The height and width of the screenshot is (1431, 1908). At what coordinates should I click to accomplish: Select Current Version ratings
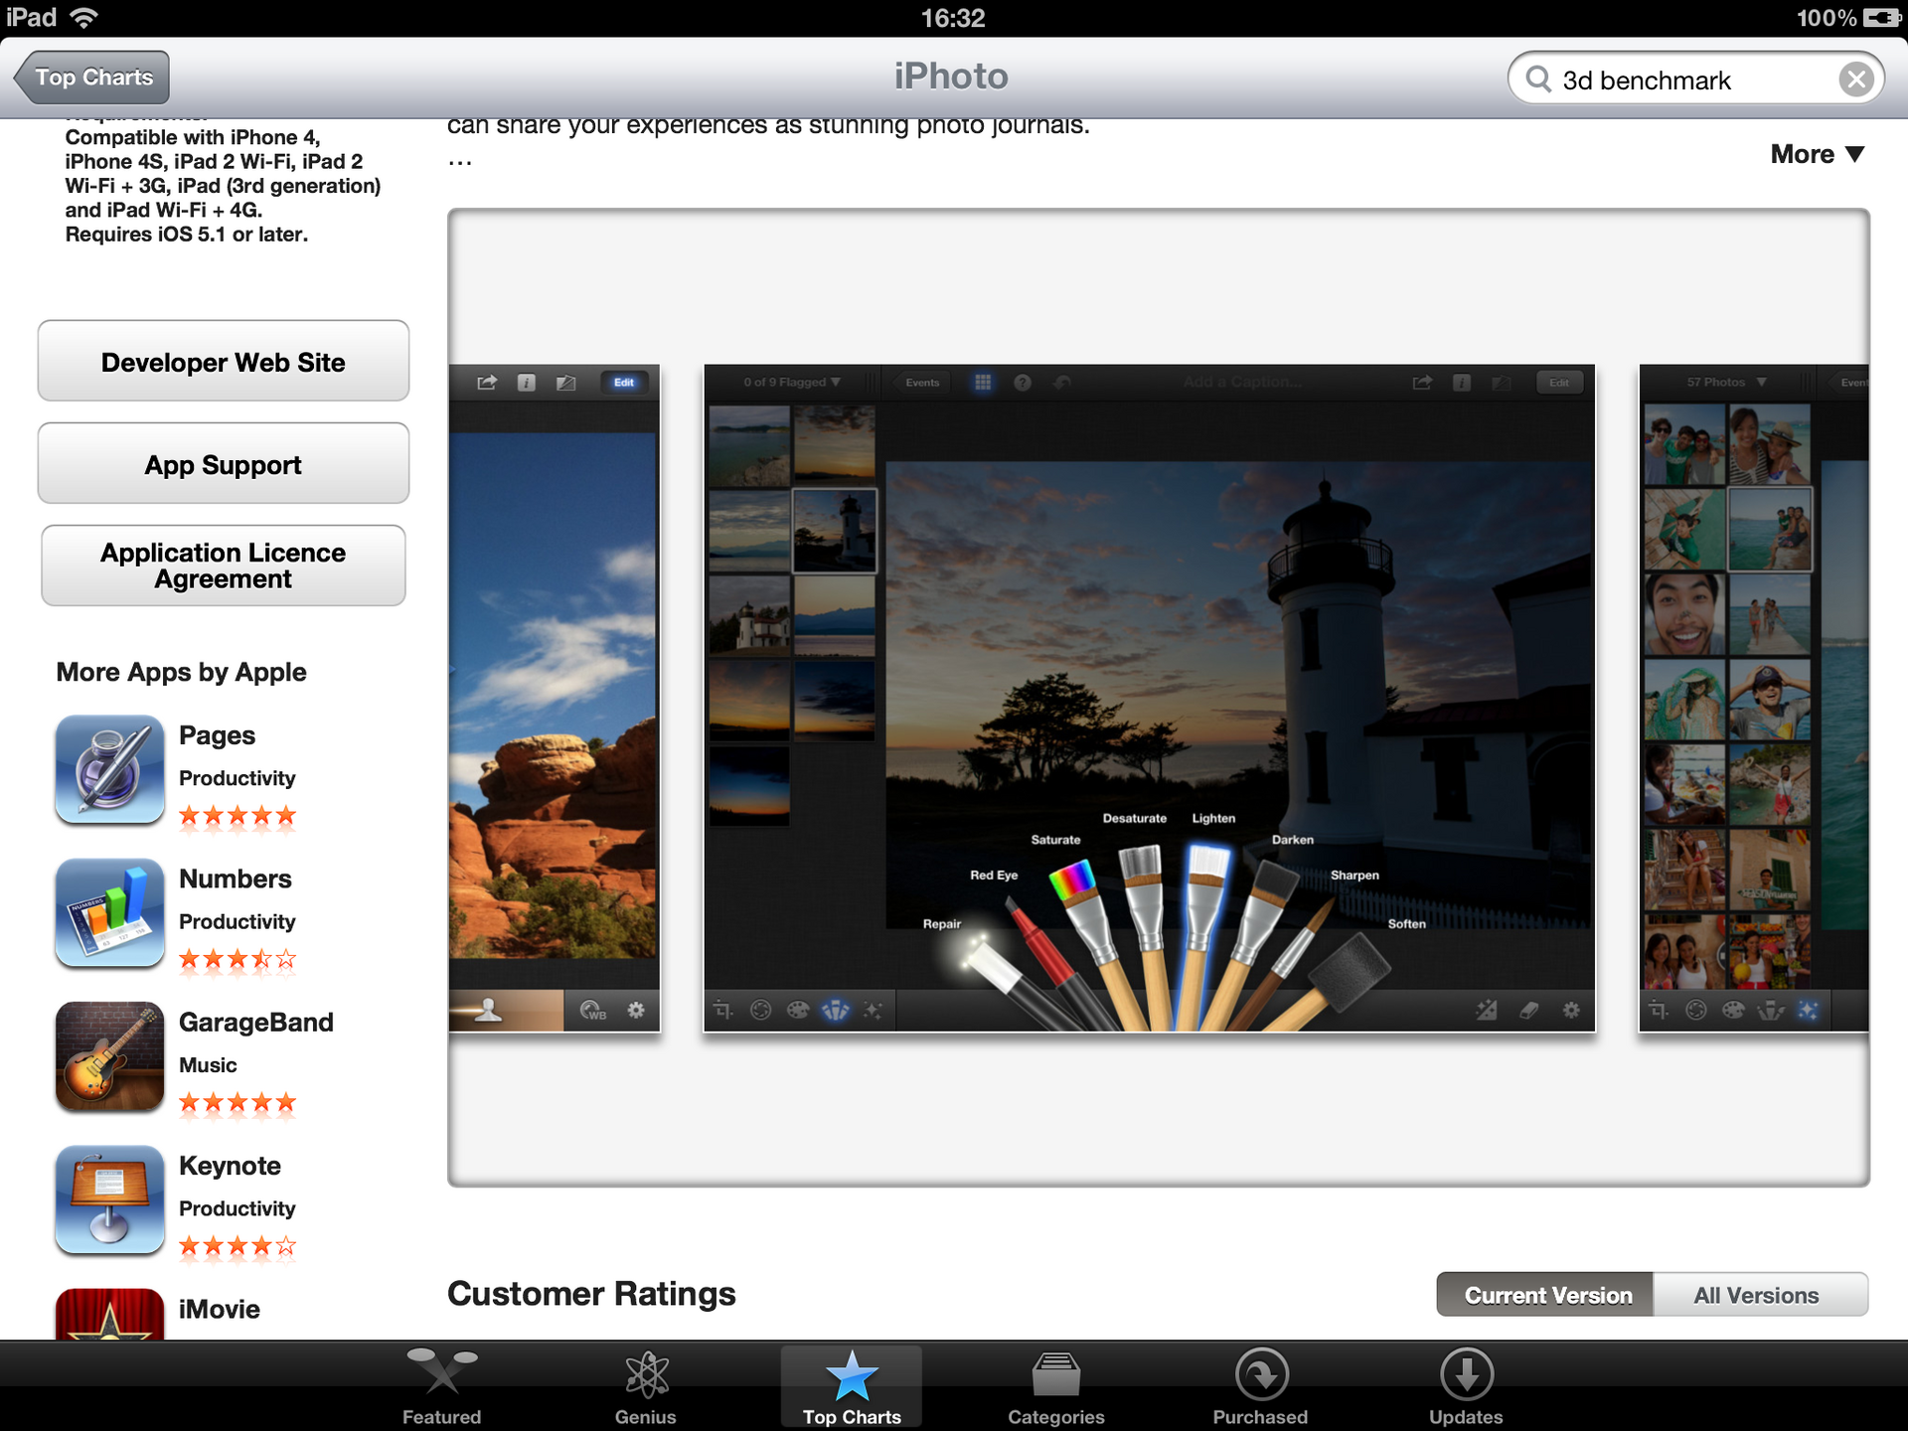pos(1547,1294)
